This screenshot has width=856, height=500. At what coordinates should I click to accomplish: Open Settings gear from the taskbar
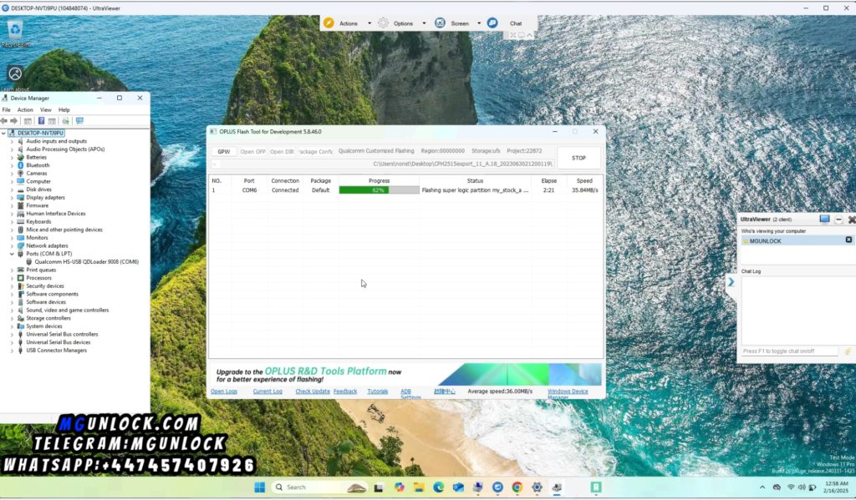point(537,487)
